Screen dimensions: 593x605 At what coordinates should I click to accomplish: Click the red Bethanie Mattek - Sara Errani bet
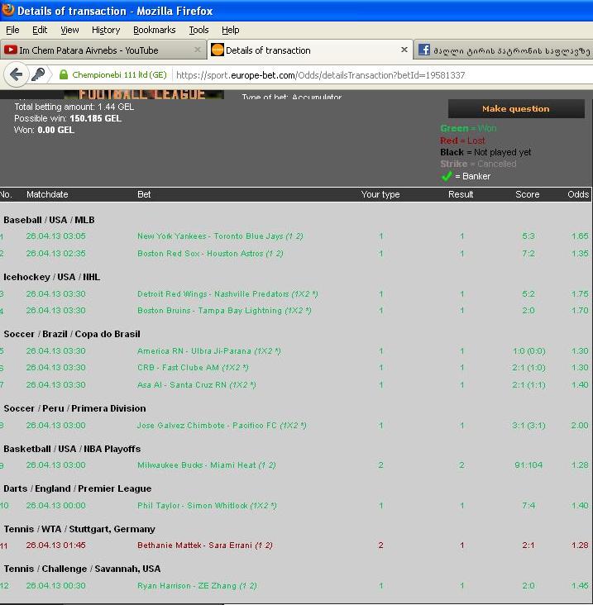[x=205, y=545]
